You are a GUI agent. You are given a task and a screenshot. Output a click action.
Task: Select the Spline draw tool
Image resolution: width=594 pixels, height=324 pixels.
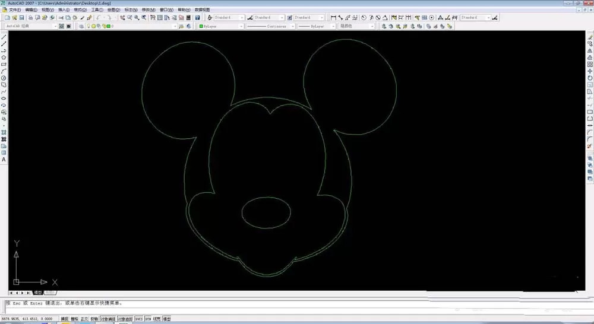tap(4, 91)
